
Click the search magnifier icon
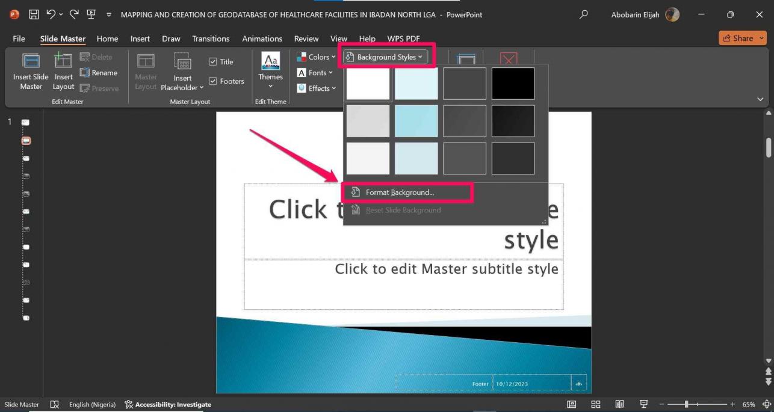click(x=583, y=14)
